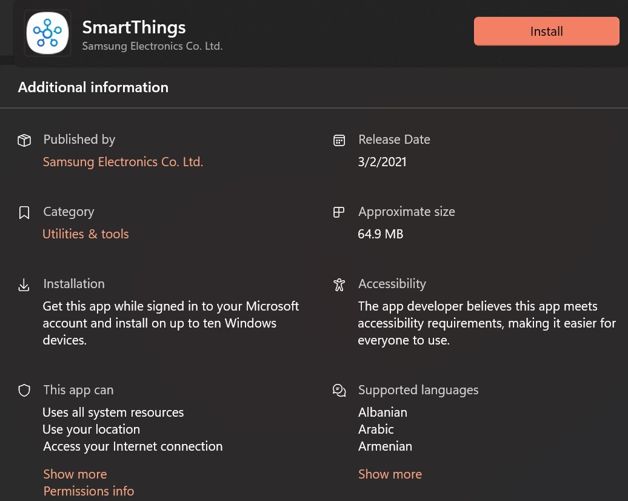Click the Accessibility figure icon
This screenshot has height=501, width=628.
[339, 284]
